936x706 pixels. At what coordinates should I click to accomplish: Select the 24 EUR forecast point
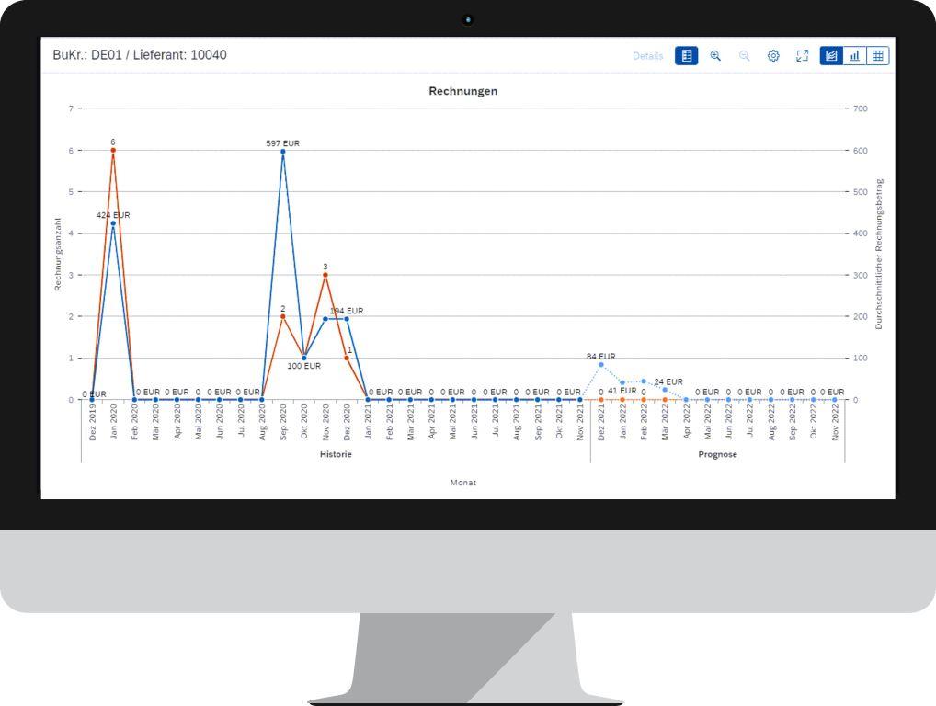[665, 390]
